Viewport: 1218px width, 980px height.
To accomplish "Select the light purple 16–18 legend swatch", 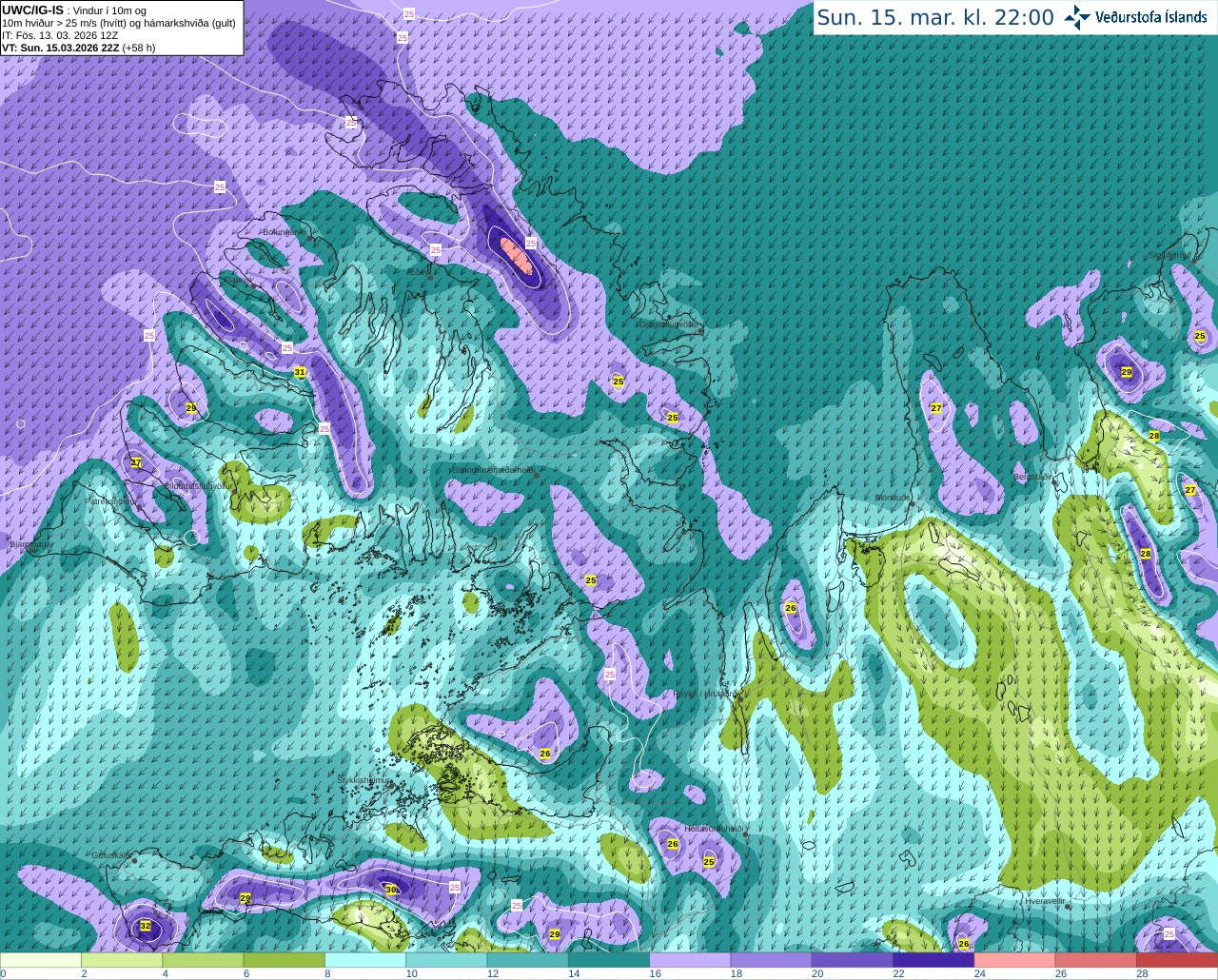I will pyautogui.click(x=690, y=960).
